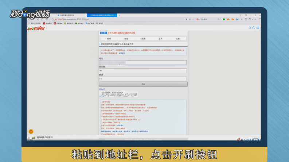Viewport: 289px width, 162px height.
Task: Open the site header list menu icon
Action: point(258,28)
